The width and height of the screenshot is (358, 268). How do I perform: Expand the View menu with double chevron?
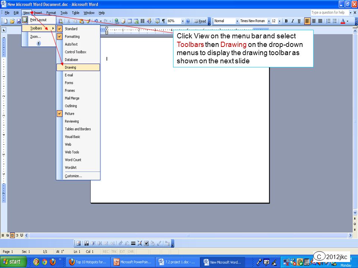pyautogui.click(x=38, y=43)
